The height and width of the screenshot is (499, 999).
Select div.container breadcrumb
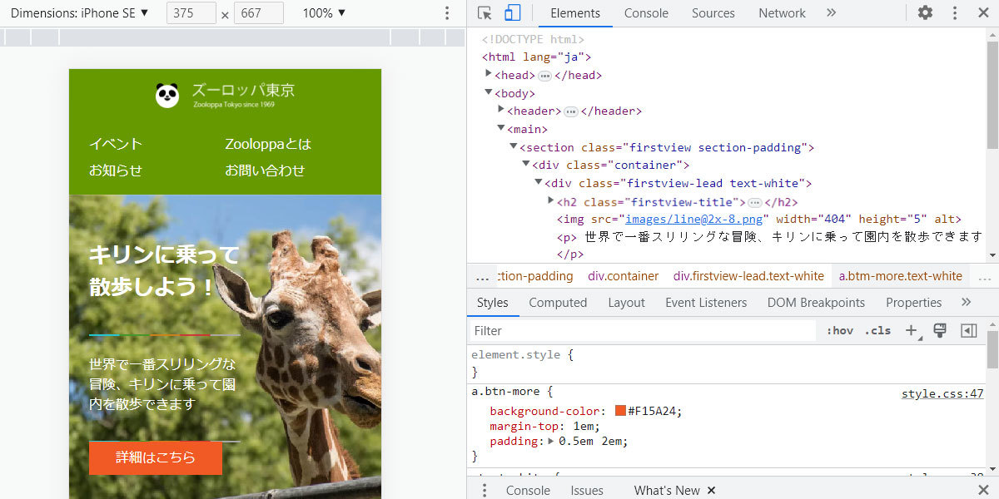pos(624,276)
